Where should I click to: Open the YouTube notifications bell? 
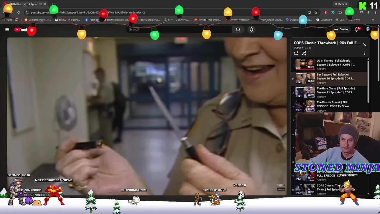(357, 29)
